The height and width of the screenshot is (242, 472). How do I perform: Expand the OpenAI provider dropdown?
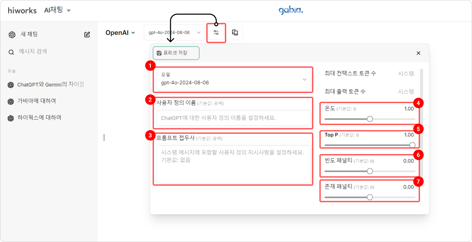pos(120,33)
